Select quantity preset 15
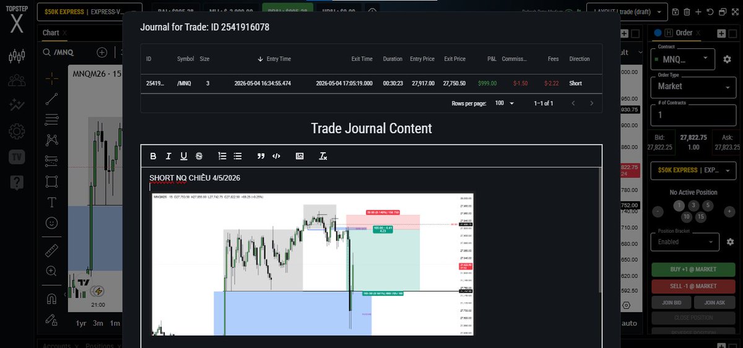743x348 pixels. 702,217
